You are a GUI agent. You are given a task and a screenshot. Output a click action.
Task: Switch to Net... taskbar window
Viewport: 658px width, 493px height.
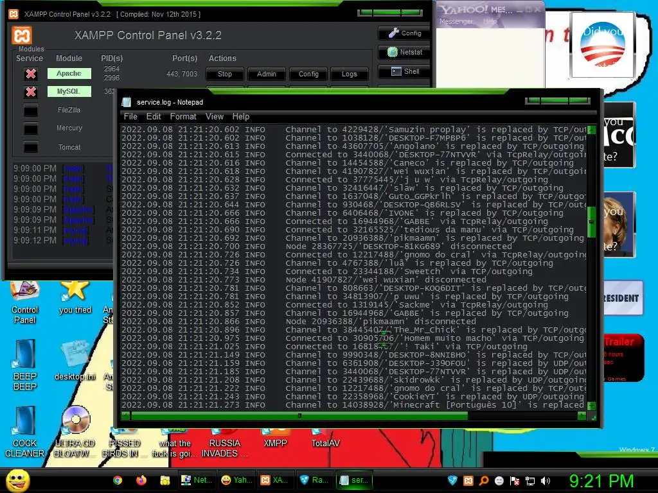(x=197, y=480)
